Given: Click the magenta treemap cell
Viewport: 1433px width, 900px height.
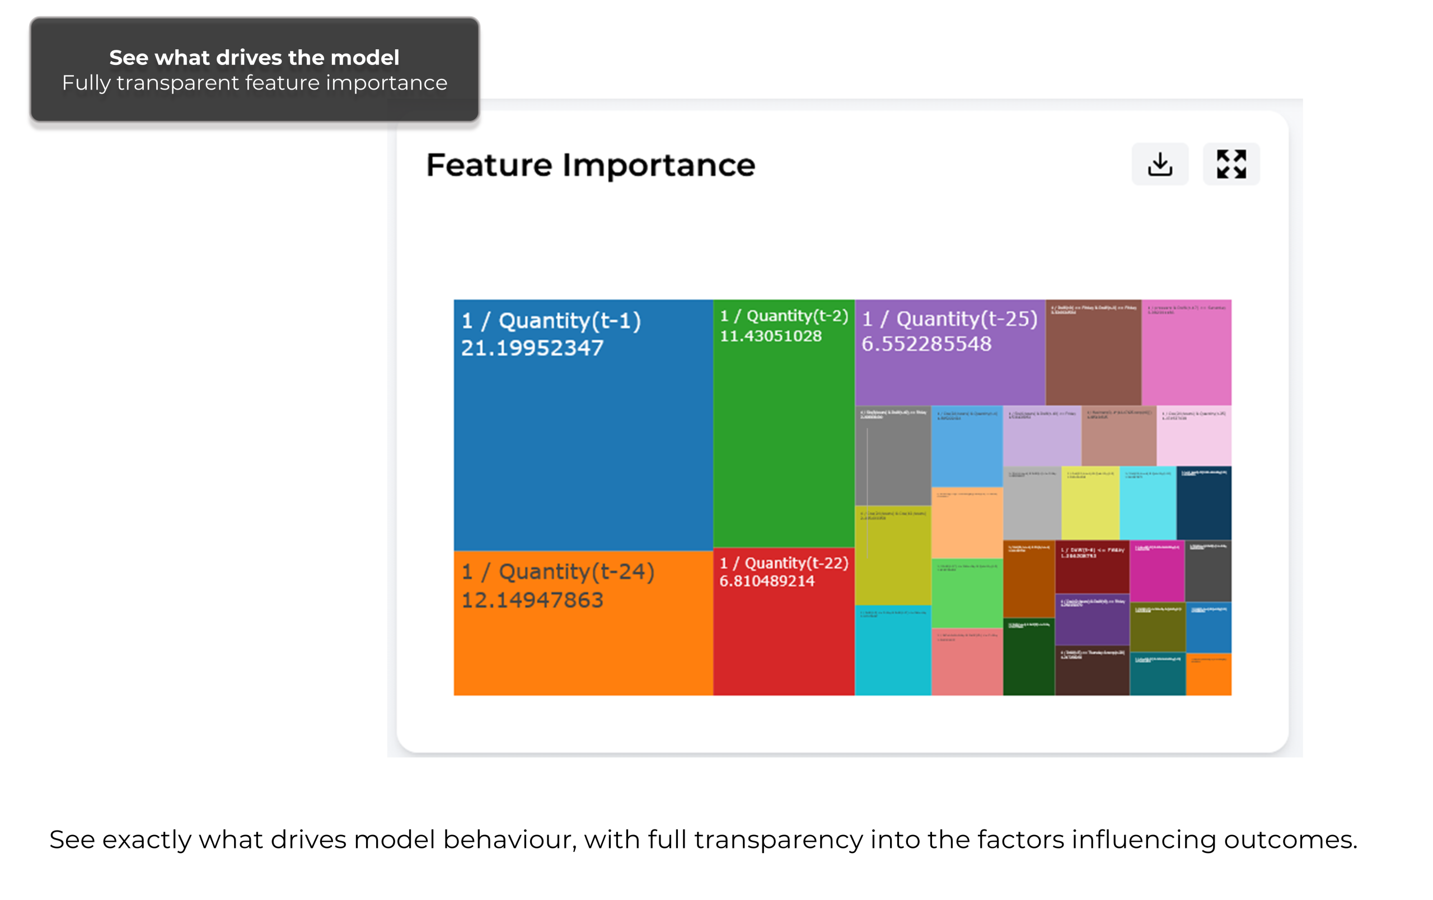Looking at the screenshot, I should [x=1158, y=571].
